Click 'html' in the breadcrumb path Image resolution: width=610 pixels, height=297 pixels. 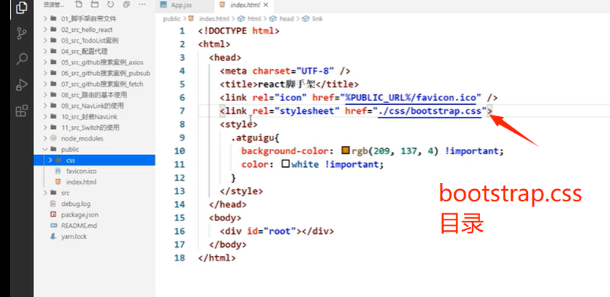click(254, 19)
